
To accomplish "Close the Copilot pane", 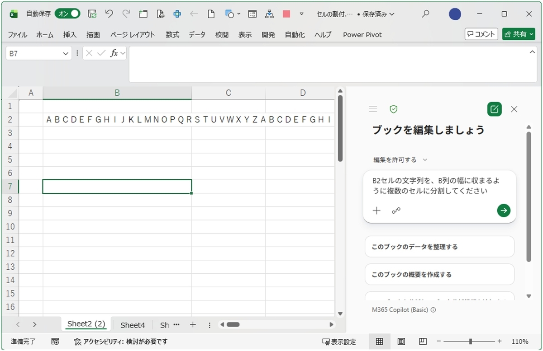I will (x=514, y=109).
